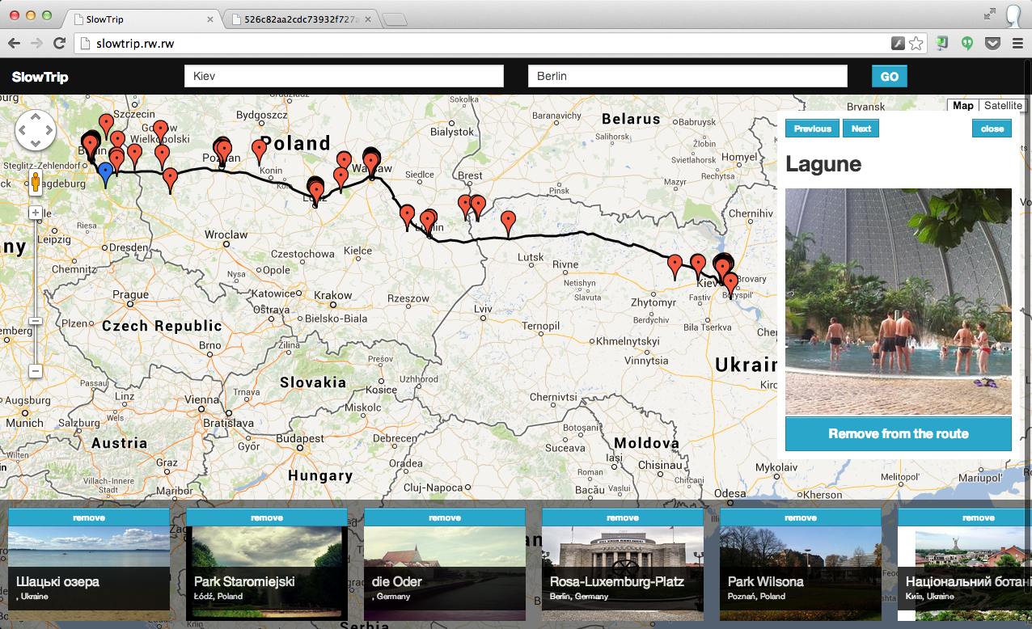Close the SlowTrip tab

pyautogui.click(x=210, y=19)
